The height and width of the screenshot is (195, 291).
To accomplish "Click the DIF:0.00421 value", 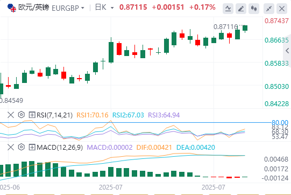I will [154, 148].
